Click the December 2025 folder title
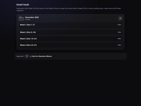 pyautogui.click(x=32, y=17)
